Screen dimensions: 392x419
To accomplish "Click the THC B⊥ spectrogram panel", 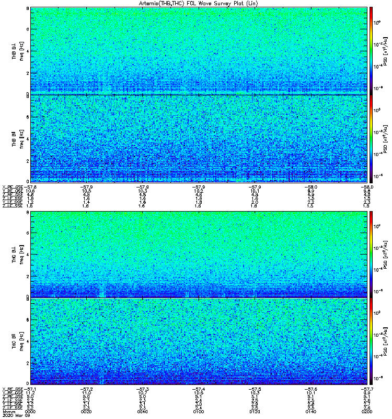I will click(x=199, y=254).
